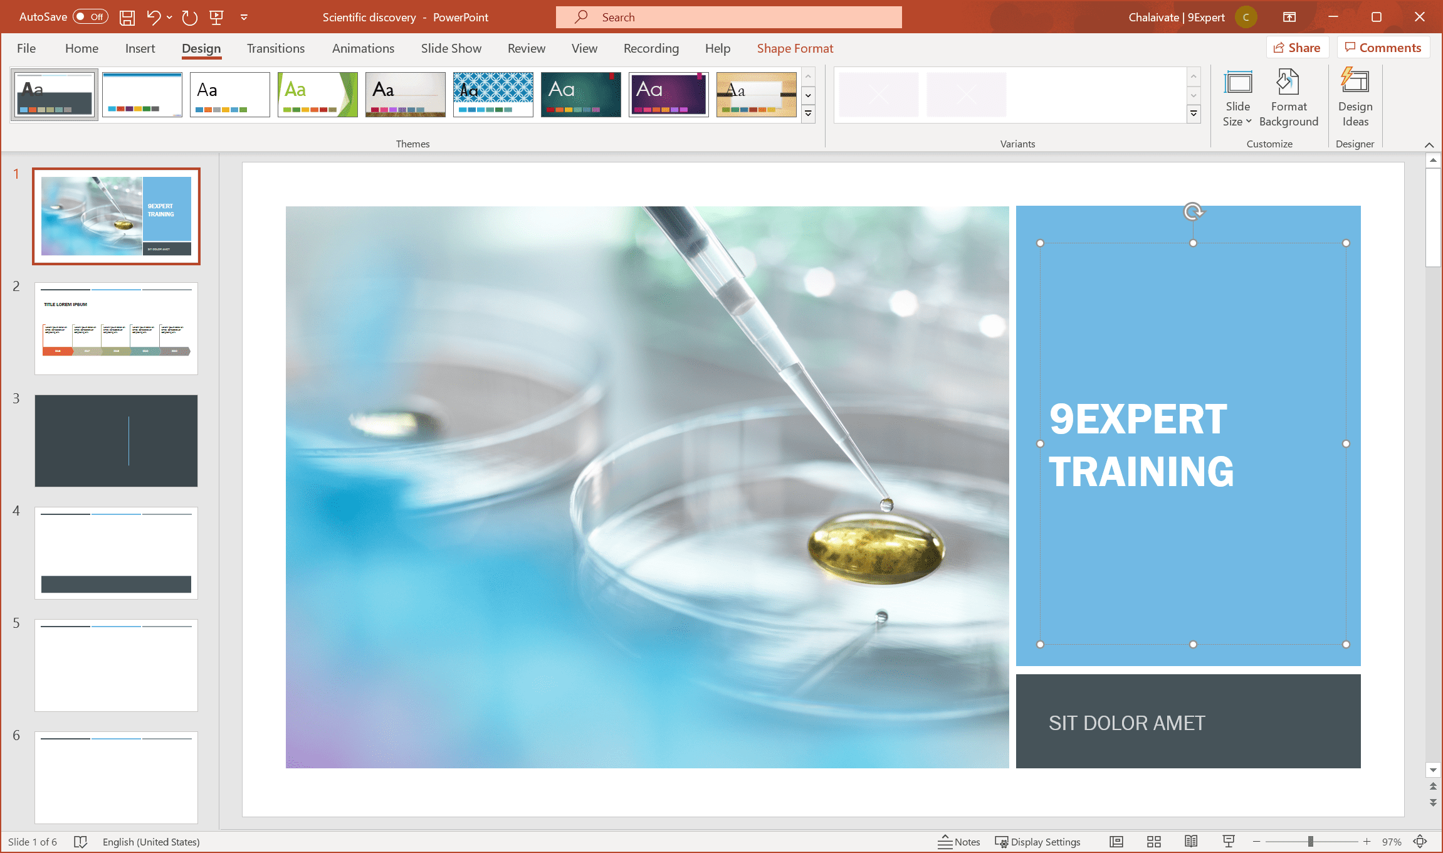Viewport: 1443px width, 853px height.
Task: Click English (United States) language
Action: [x=151, y=842]
